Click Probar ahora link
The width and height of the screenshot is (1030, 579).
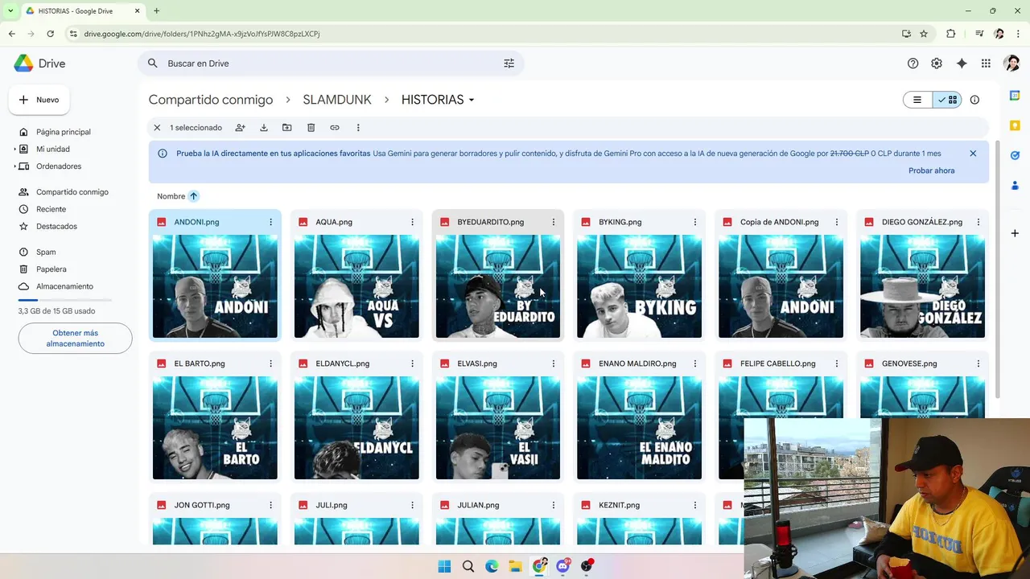coord(931,170)
